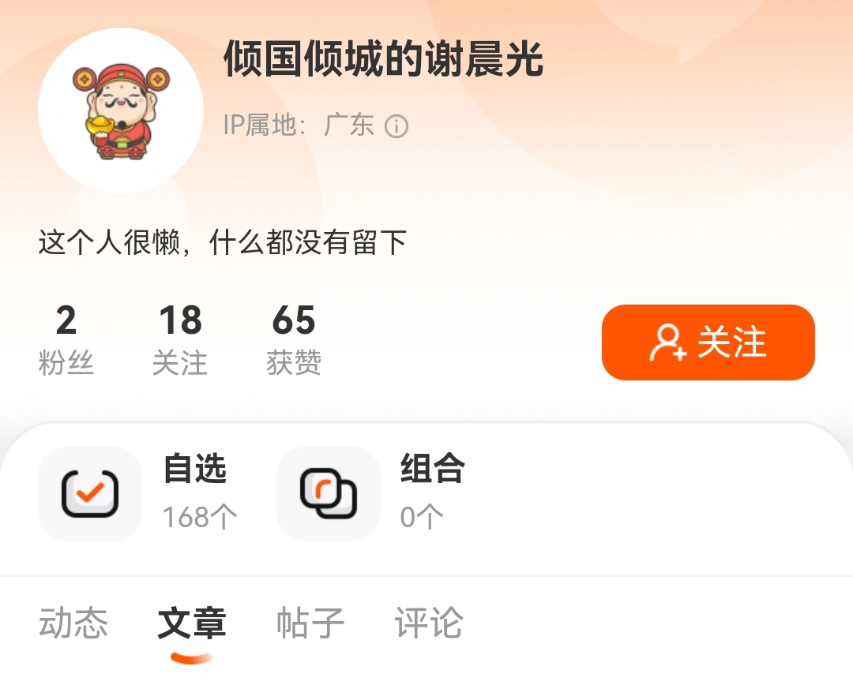Viewport: 853px width, 685px height.
Task: Open the 自选 list with 168个 stocks
Action: [x=138, y=494]
